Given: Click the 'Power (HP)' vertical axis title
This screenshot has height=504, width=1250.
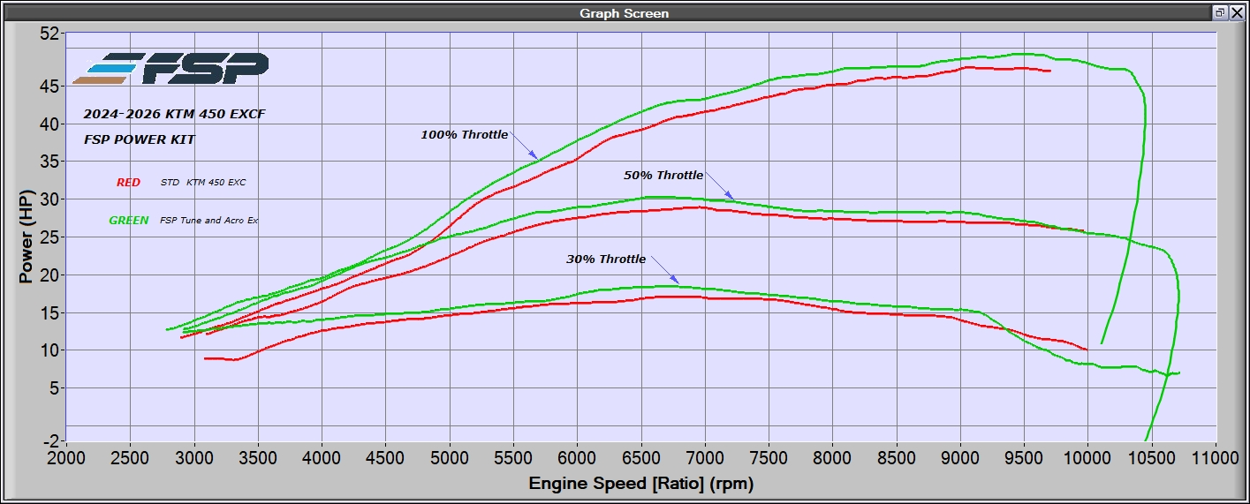Looking at the screenshot, I should [26, 238].
